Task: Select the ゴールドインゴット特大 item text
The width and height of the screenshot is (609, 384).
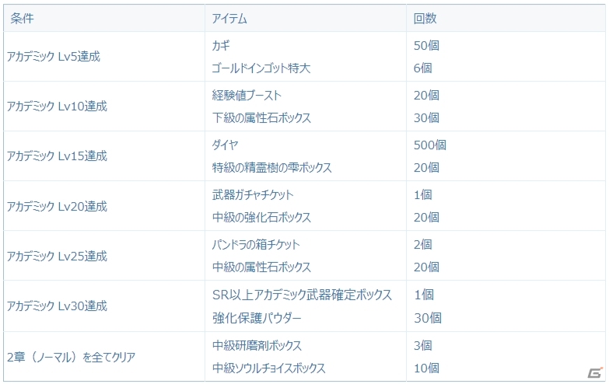Action: click(x=261, y=68)
